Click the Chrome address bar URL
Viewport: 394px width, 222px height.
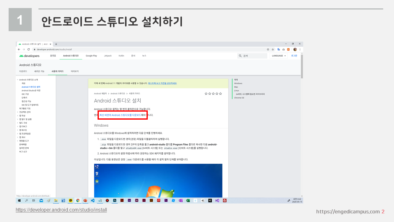(54, 49)
